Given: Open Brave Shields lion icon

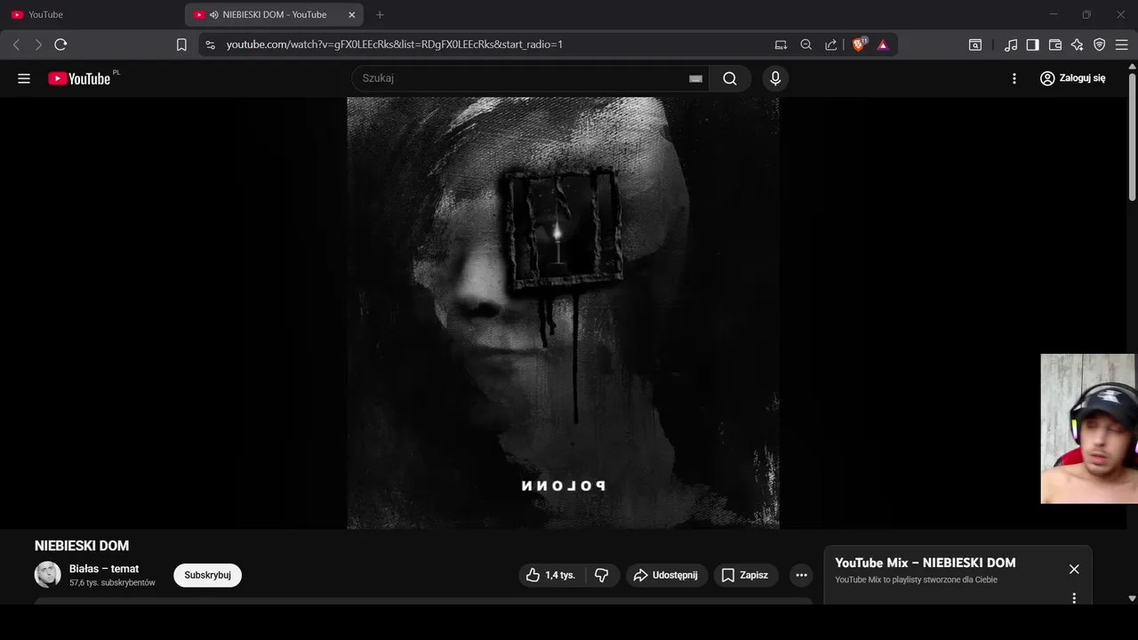Looking at the screenshot, I should (859, 44).
